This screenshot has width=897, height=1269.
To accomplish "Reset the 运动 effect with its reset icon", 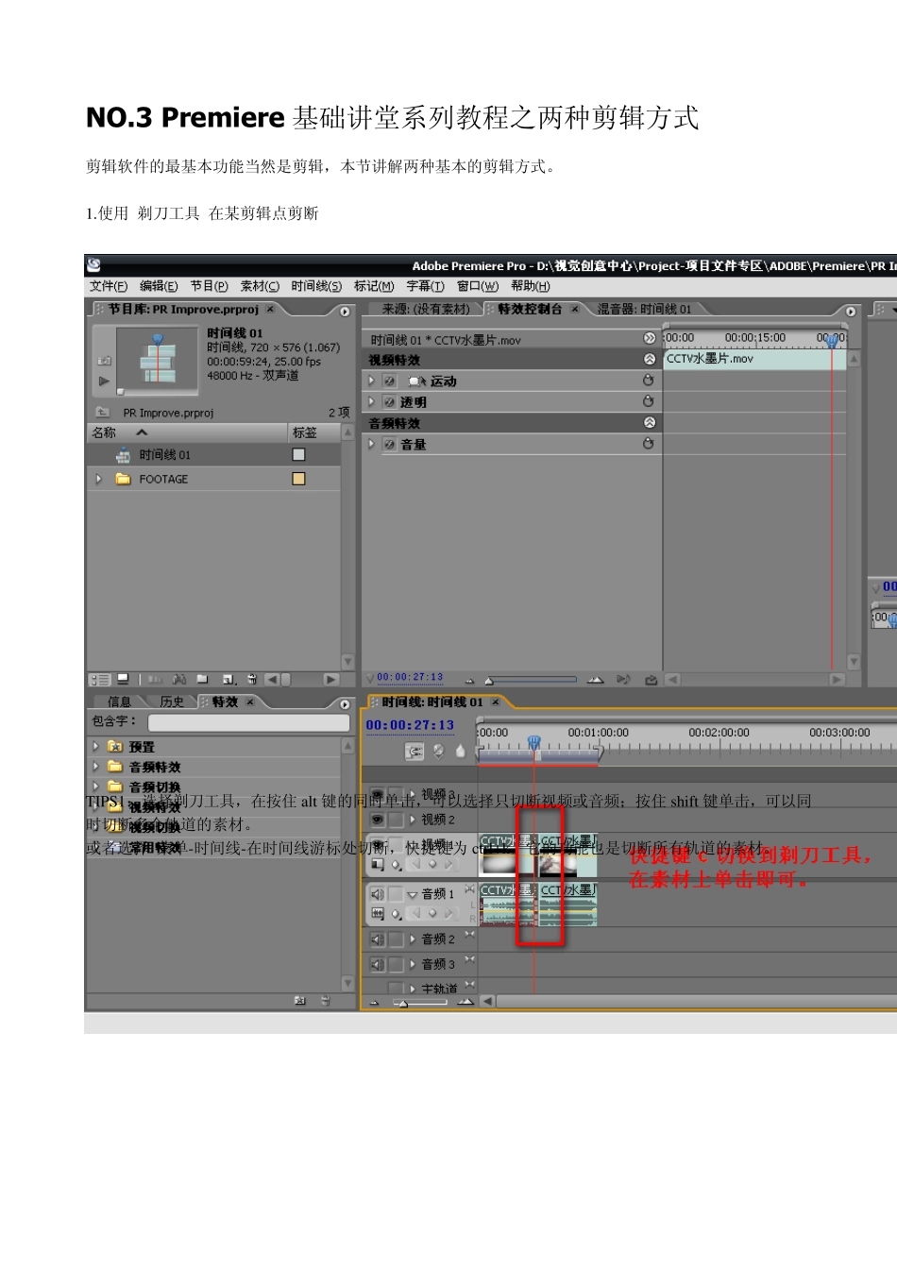I will (648, 381).
